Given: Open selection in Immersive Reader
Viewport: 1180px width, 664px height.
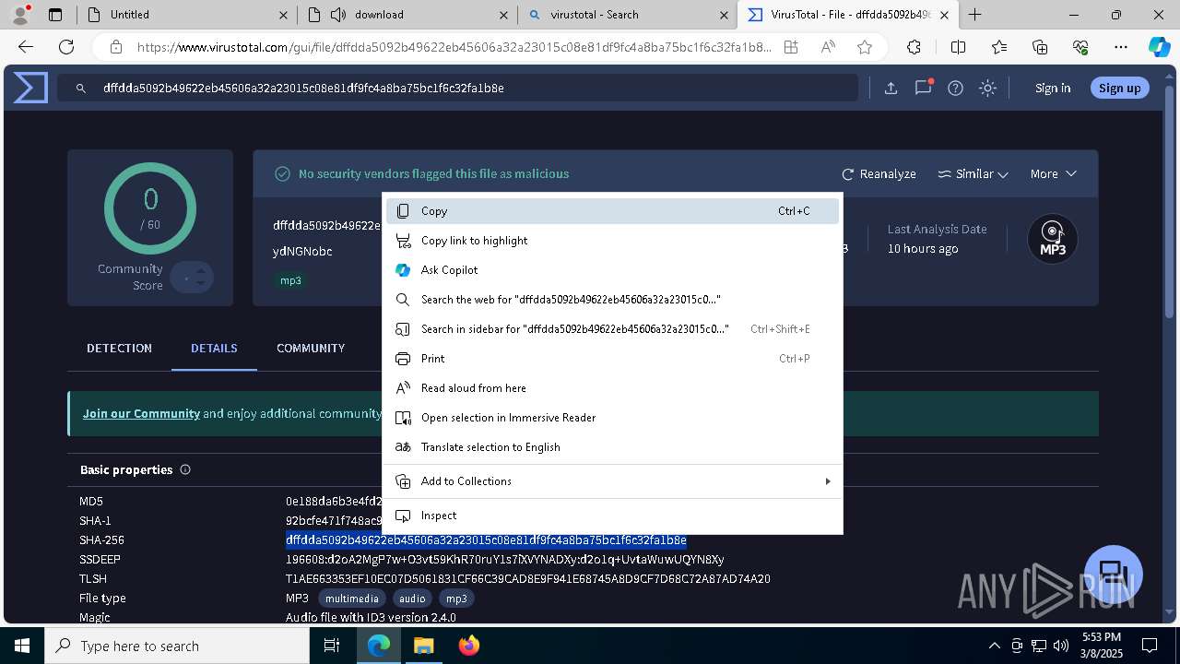Looking at the screenshot, I should pyautogui.click(x=612, y=418).
